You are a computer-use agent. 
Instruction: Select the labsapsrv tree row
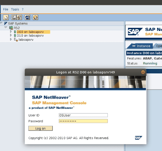tap(26, 40)
